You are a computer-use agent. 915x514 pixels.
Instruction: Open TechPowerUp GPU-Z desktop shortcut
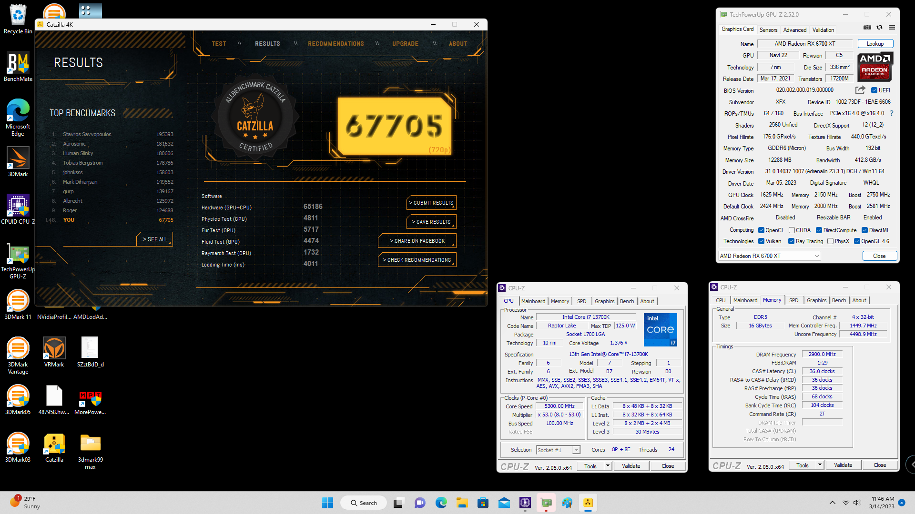coord(18,261)
